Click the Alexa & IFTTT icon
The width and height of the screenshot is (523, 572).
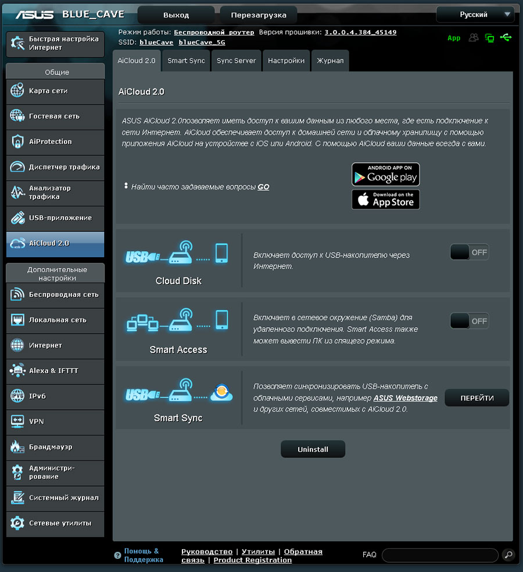click(17, 371)
